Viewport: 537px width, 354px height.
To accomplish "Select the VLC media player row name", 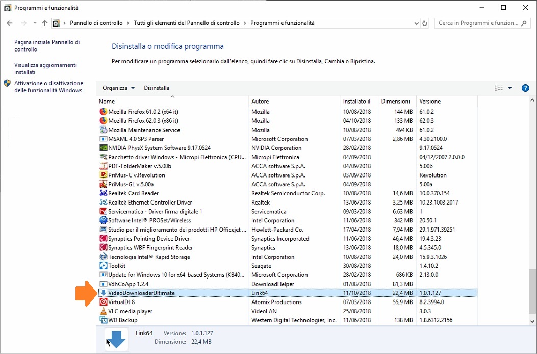I will coord(130,311).
